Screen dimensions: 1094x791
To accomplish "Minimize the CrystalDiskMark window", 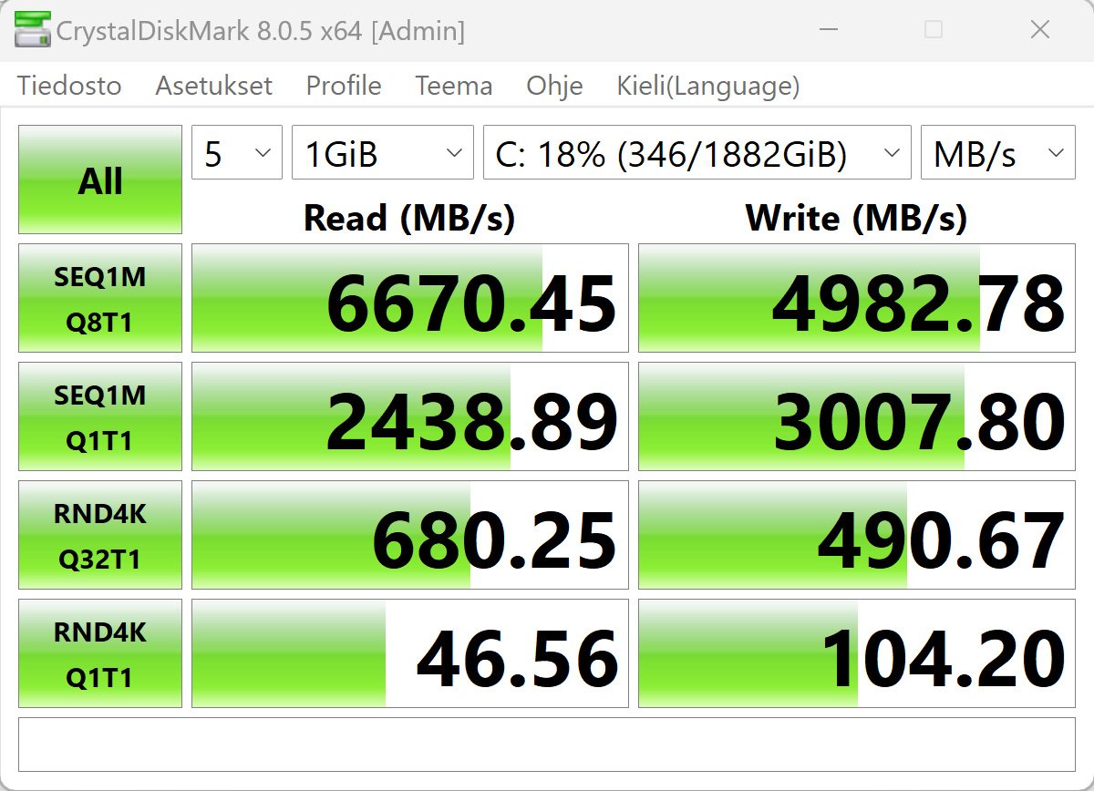I will pyautogui.click(x=826, y=30).
